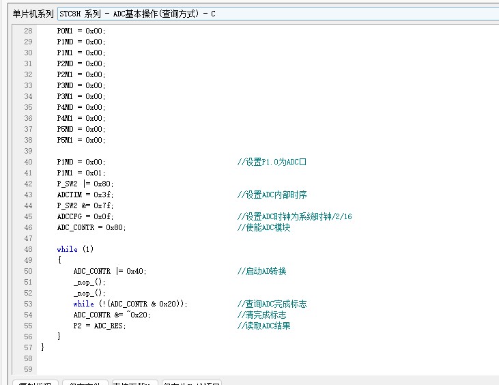499x385 pixels.
Task: Click code line 'ADCCFG = 0x0f;'
Action: 85,216
